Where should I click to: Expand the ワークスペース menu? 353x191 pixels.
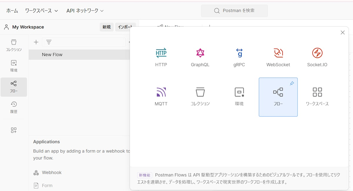tap(41, 11)
